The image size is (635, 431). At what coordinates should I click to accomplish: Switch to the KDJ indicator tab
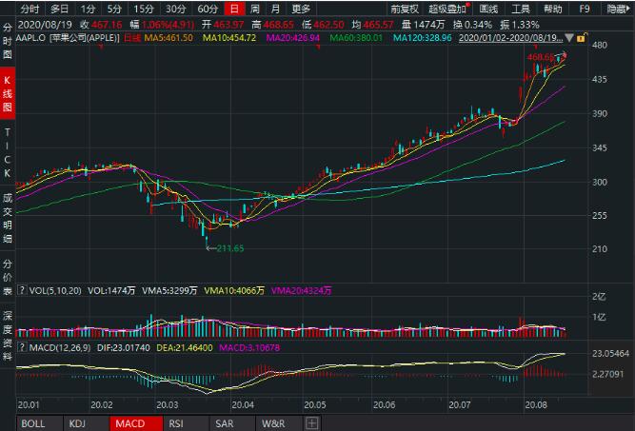pyautogui.click(x=87, y=423)
